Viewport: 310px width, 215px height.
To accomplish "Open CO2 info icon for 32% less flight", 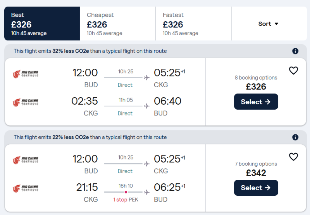I will click(x=295, y=51).
